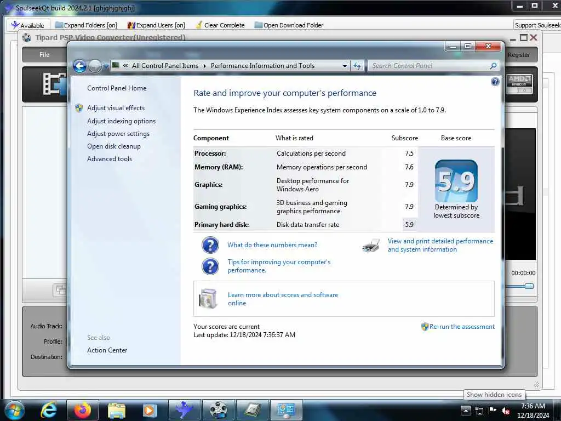
Task: Launch Internet Explorer from taskbar
Action: pos(49,410)
